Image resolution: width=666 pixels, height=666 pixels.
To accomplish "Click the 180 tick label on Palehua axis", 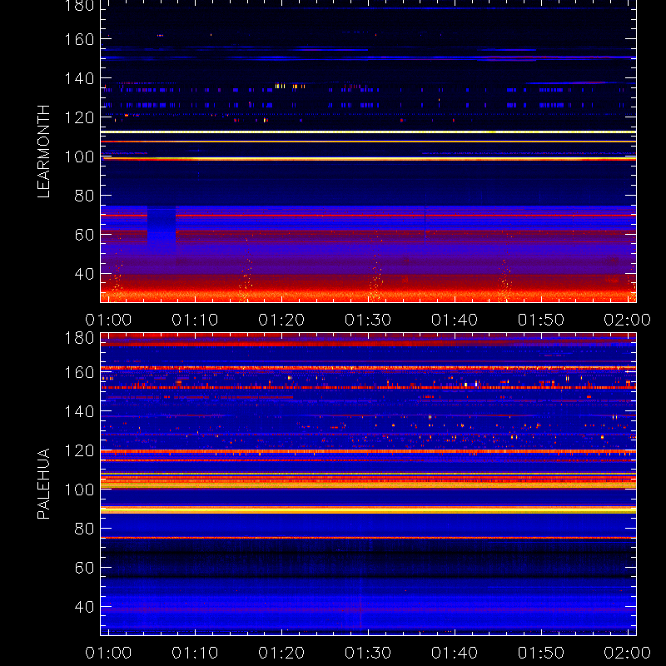I will click(79, 338).
